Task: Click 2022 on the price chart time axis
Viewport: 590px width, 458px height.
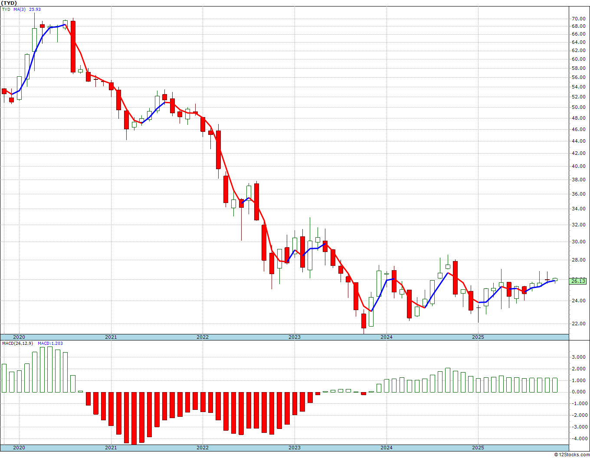Action: (203, 337)
